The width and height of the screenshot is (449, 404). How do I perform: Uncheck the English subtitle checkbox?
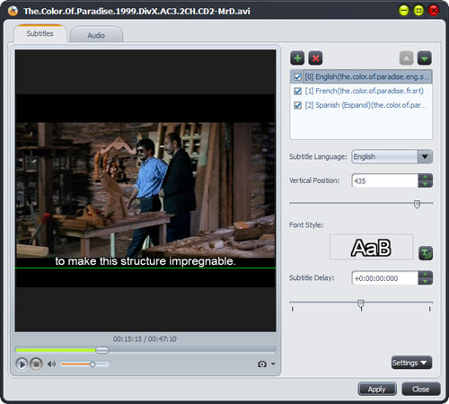tap(297, 77)
